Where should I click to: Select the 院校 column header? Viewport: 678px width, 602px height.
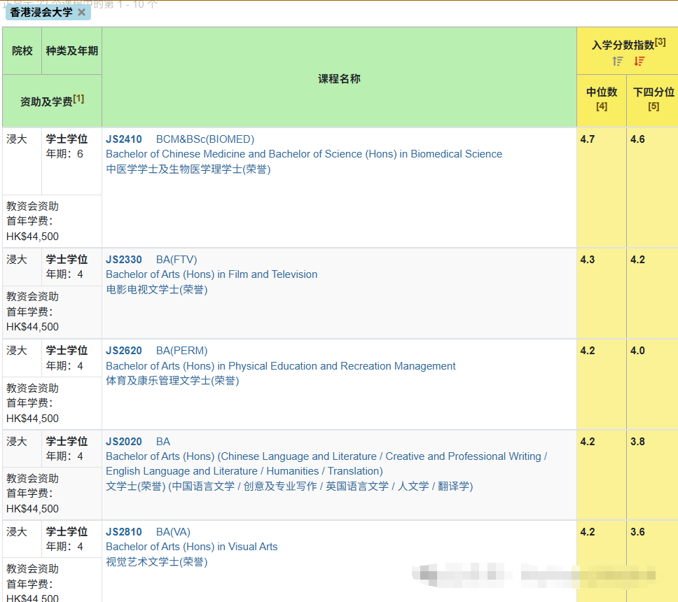coord(22,51)
